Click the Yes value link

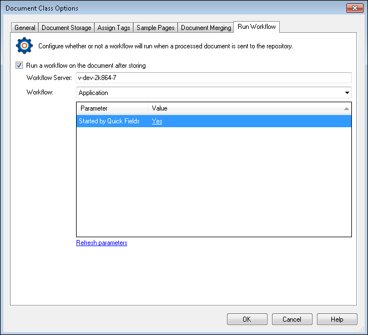coord(157,121)
